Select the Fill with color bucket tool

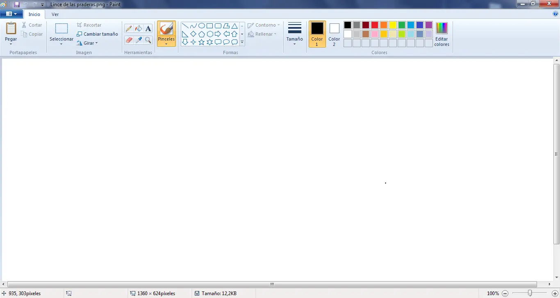point(139,28)
